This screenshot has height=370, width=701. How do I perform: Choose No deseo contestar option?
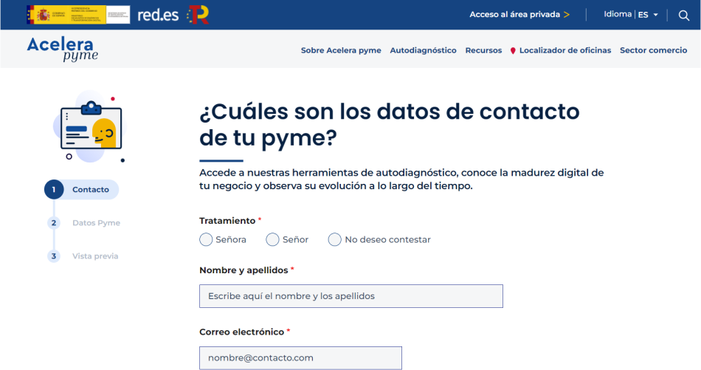click(x=335, y=239)
